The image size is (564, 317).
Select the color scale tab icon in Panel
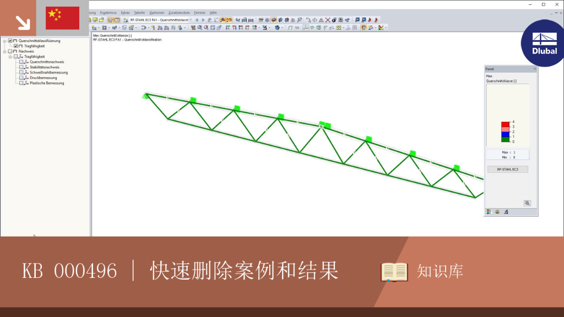(x=489, y=212)
